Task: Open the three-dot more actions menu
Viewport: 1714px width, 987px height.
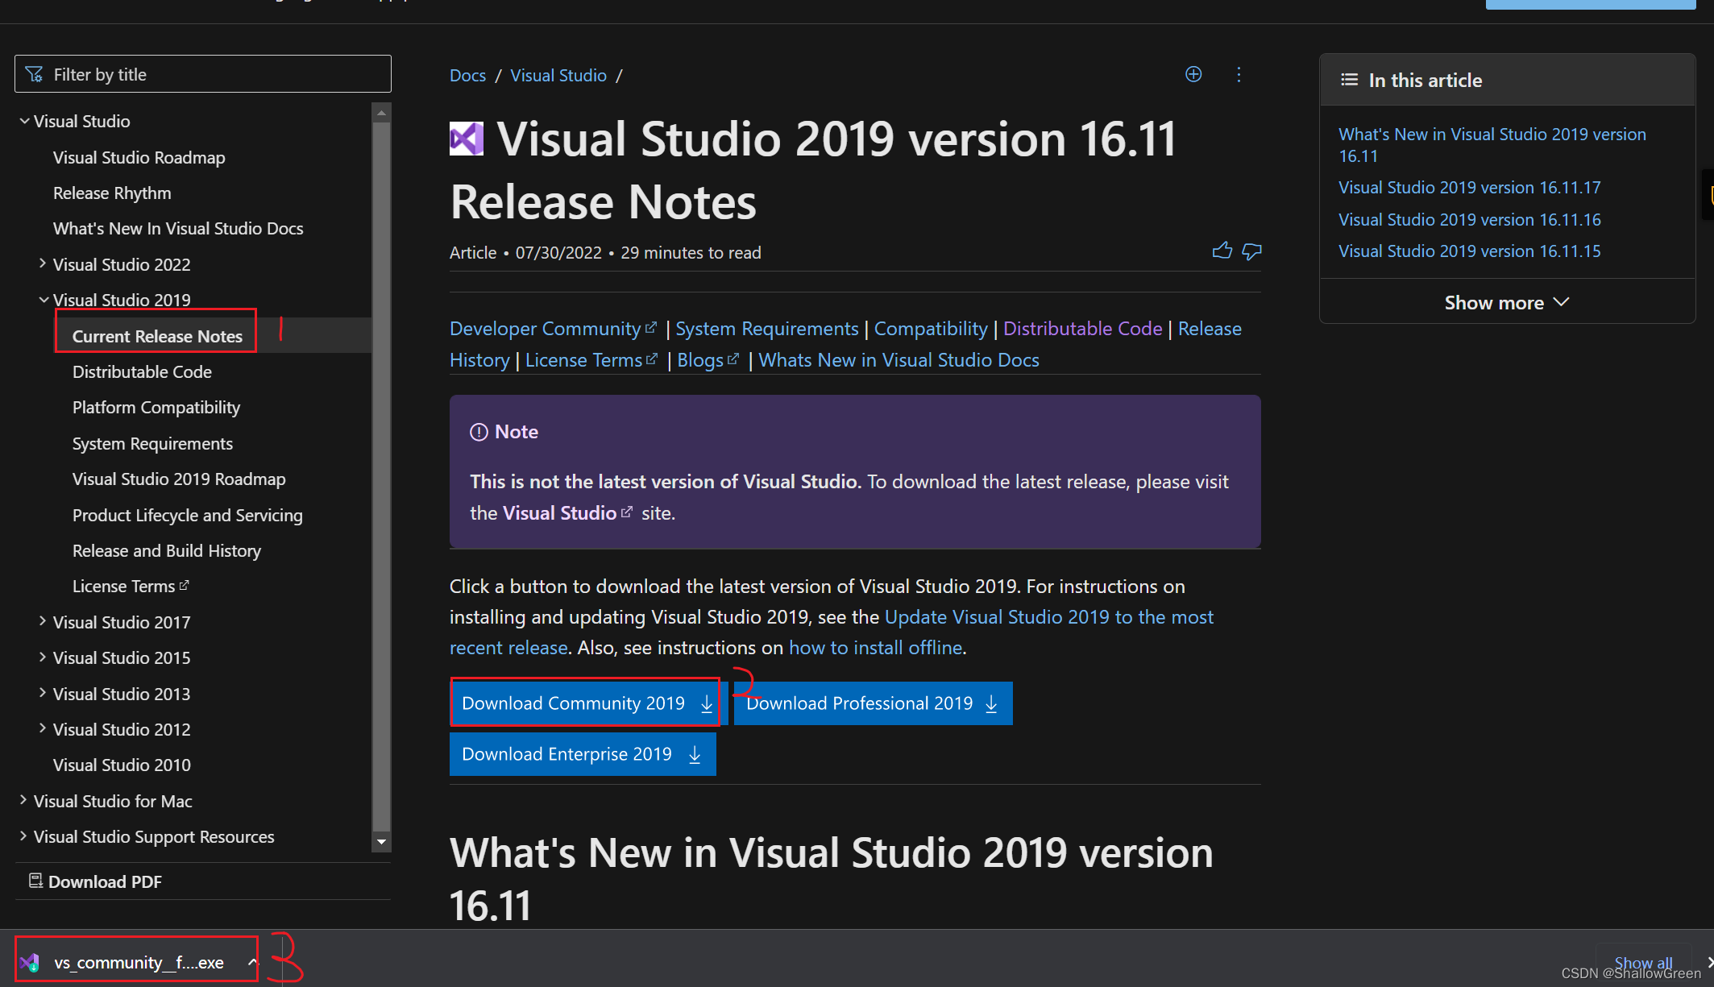Action: coord(1239,75)
